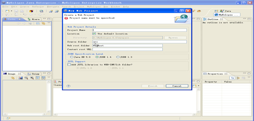
Task: Toggle Link with Editor in Image view
Action: pos(13,78)
